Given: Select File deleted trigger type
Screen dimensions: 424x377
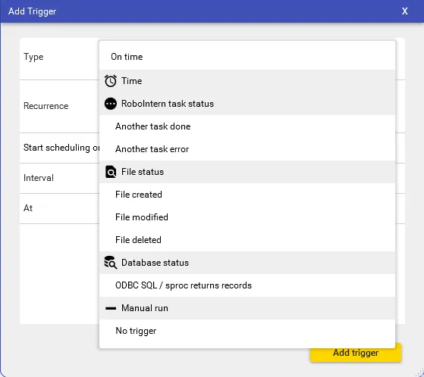Looking at the screenshot, I should pyautogui.click(x=247, y=240).
